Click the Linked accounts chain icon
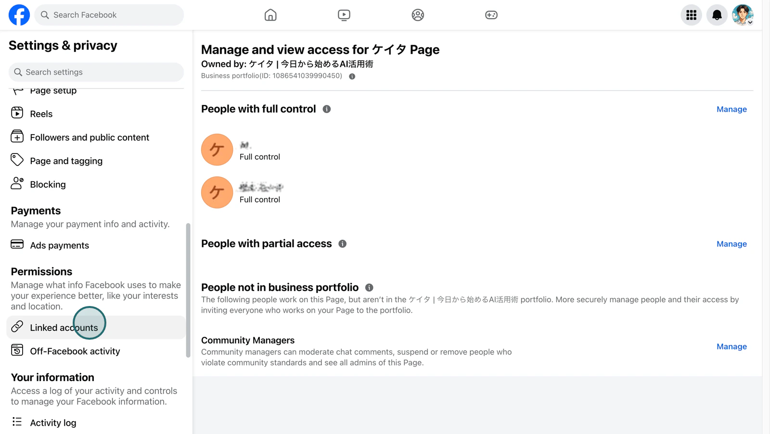Viewport: 770px width, 434px height. click(17, 327)
